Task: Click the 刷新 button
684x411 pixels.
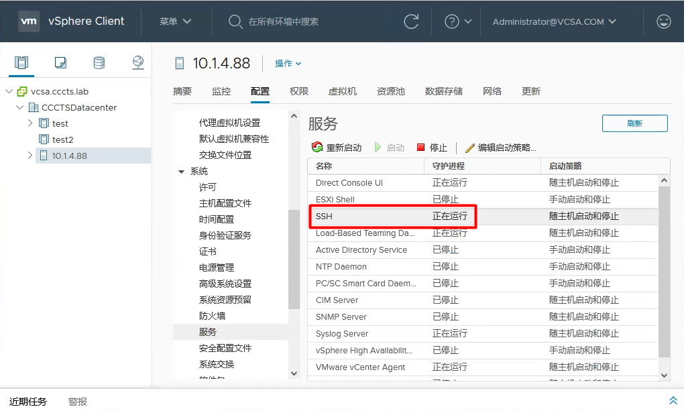Action: (x=634, y=123)
